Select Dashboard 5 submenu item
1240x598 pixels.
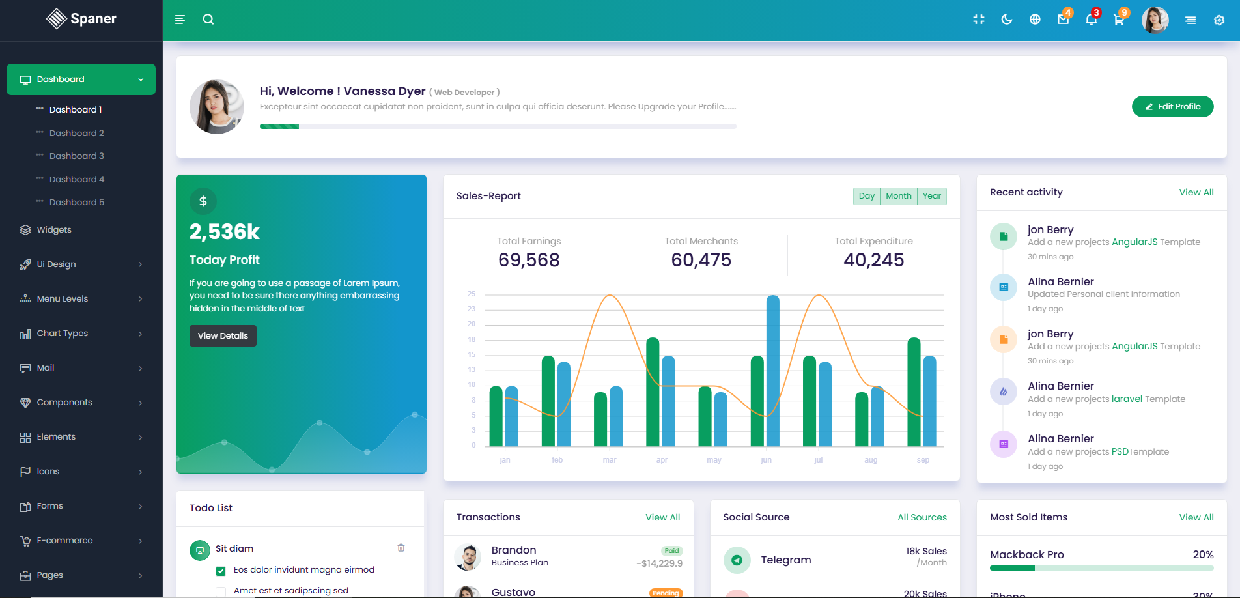click(x=77, y=202)
